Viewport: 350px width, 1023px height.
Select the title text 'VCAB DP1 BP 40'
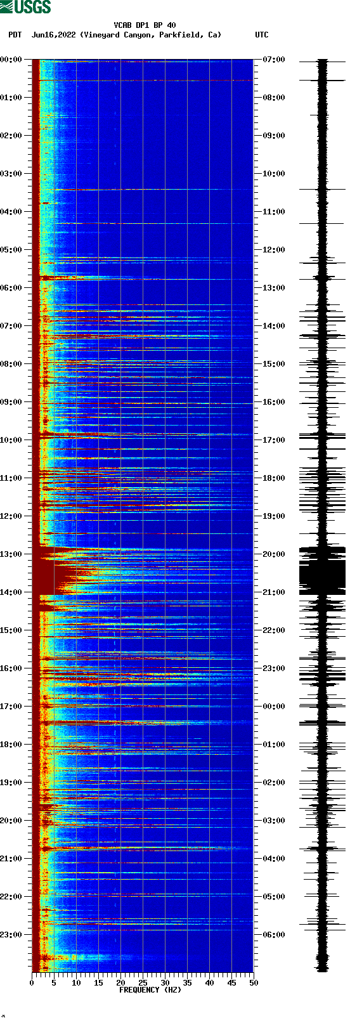click(145, 25)
